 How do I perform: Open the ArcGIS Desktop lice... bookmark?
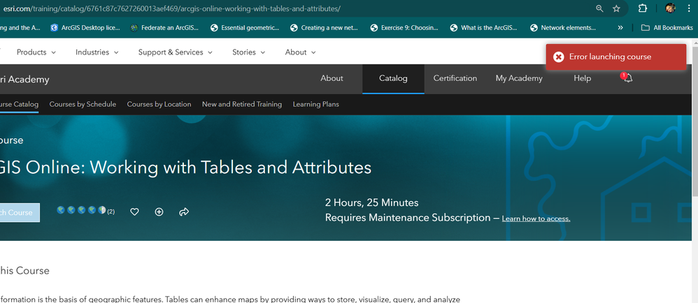click(85, 27)
